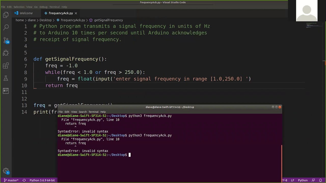Viewport: 326px width, 183px height.
Task: Open Source Control view with 14 badge
Action: pos(6,40)
